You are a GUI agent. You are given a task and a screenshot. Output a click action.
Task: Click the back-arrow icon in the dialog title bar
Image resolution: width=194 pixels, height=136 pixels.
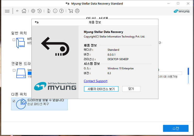pyautogui.click(x=37, y=22)
